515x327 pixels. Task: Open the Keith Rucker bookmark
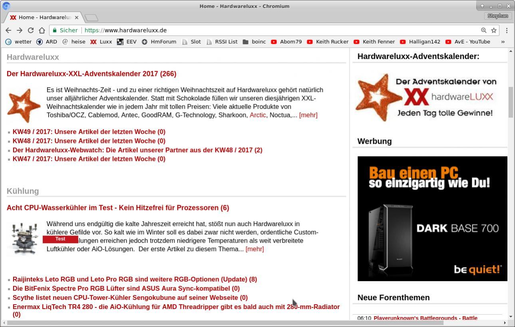coord(328,42)
